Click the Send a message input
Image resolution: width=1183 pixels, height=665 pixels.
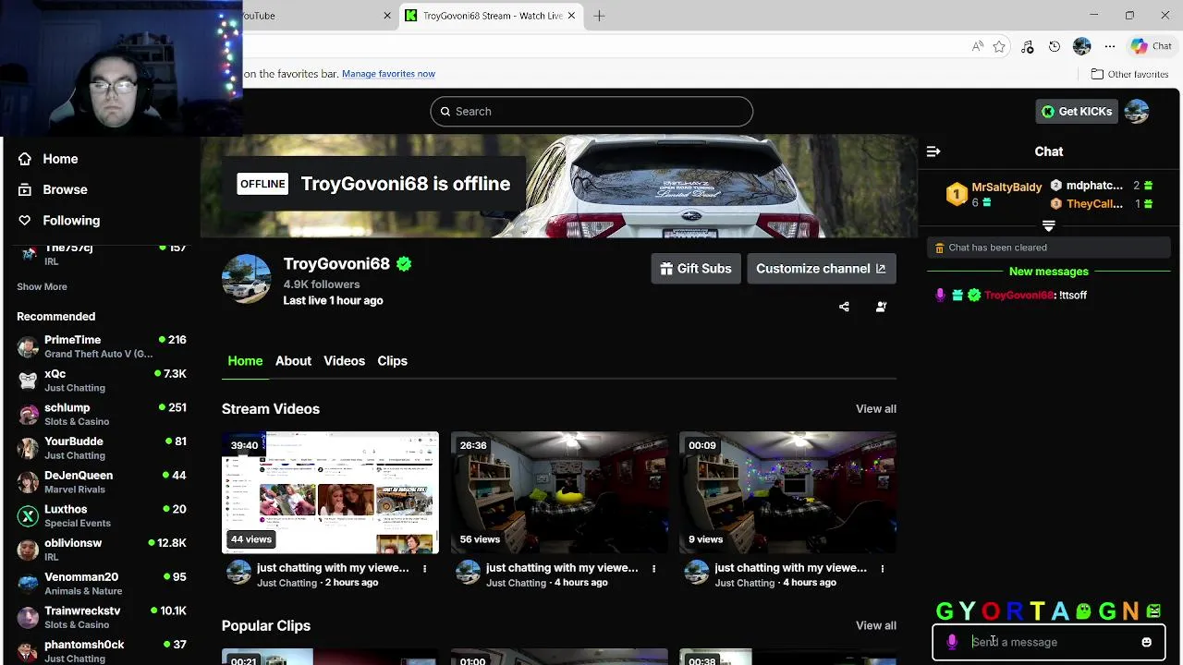click(x=1048, y=642)
